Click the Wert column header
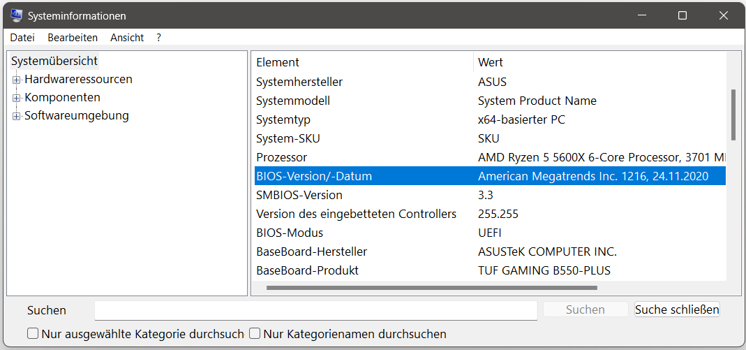The image size is (746, 350). pos(491,62)
